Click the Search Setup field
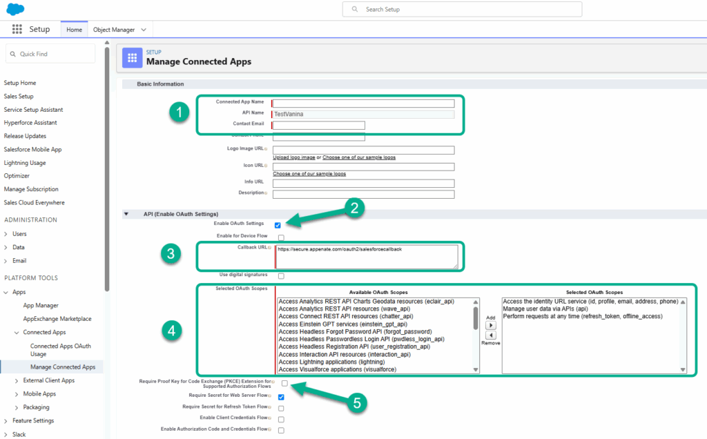Image resolution: width=707 pixels, height=439 pixels. coord(462,9)
